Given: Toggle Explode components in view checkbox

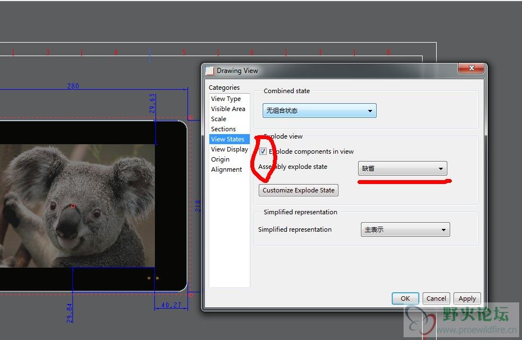Looking at the screenshot, I should (x=263, y=151).
